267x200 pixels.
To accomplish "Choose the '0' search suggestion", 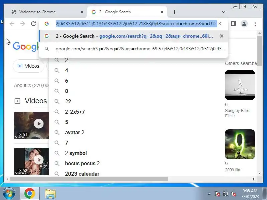I will pyautogui.click(x=66, y=91).
